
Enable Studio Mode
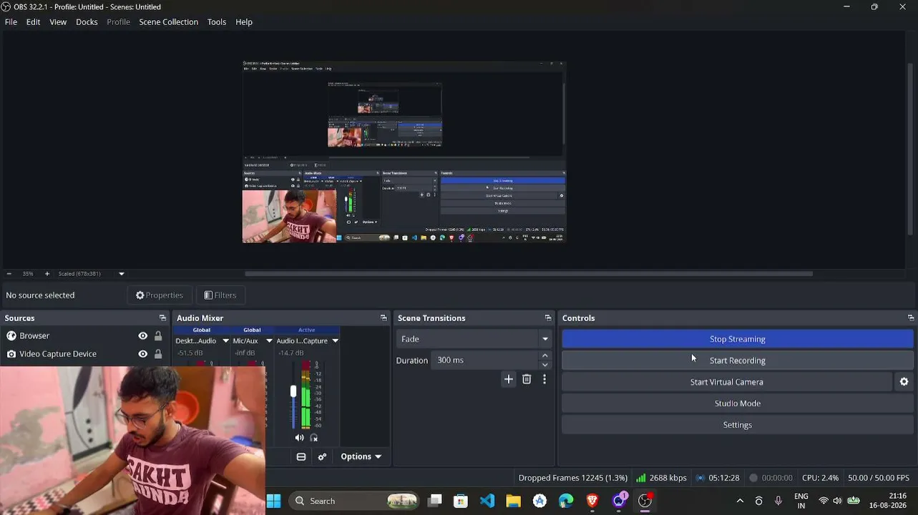click(738, 403)
